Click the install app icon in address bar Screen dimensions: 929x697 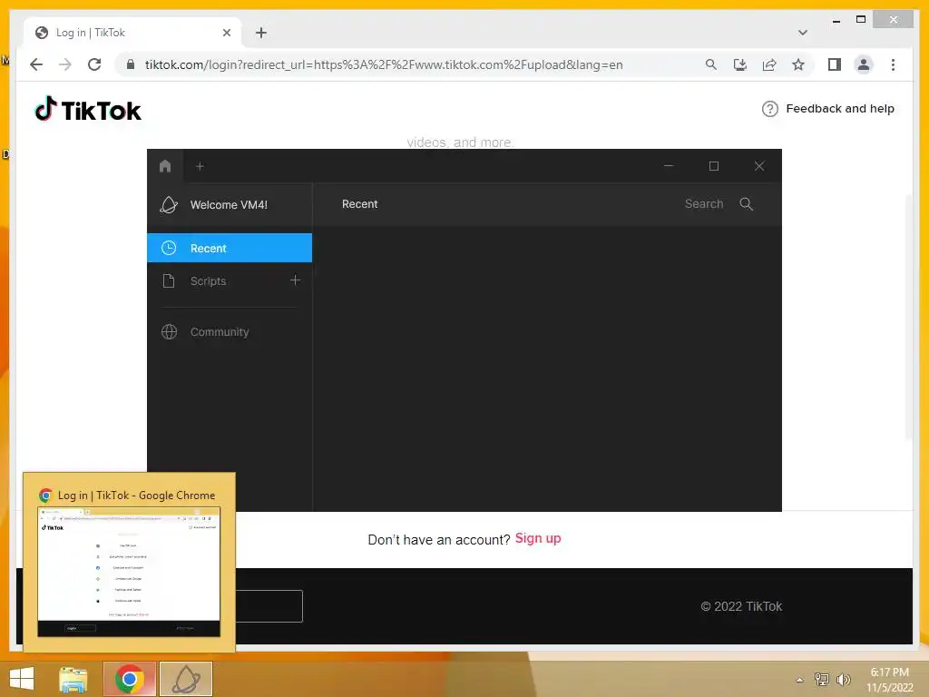pos(740,64)
